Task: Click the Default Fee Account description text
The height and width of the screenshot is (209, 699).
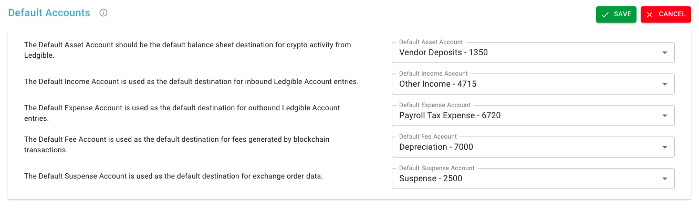Action: 177,144
